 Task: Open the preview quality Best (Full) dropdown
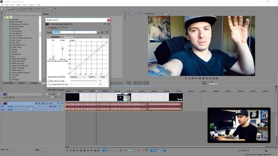click(151, 13)
